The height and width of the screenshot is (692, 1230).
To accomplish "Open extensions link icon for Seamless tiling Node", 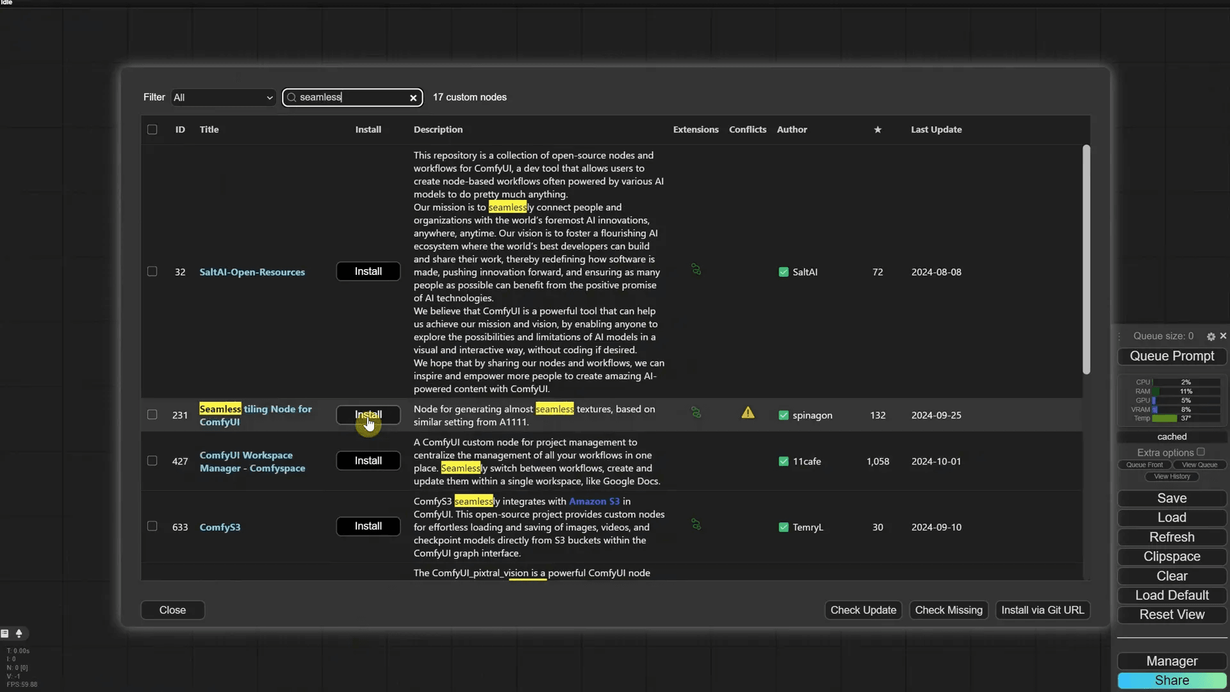I will point(696,413).
